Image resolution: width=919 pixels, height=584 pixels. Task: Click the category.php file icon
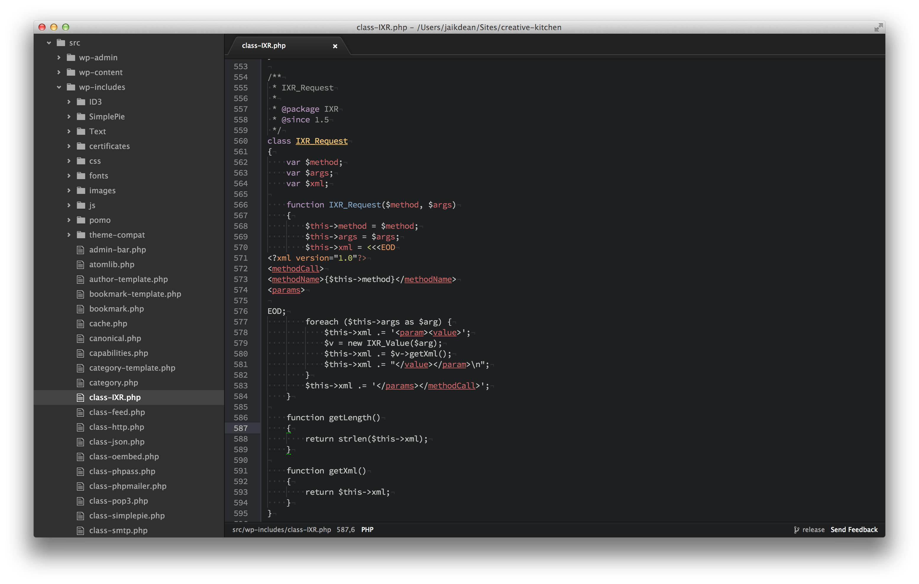[x=80, y=383]
